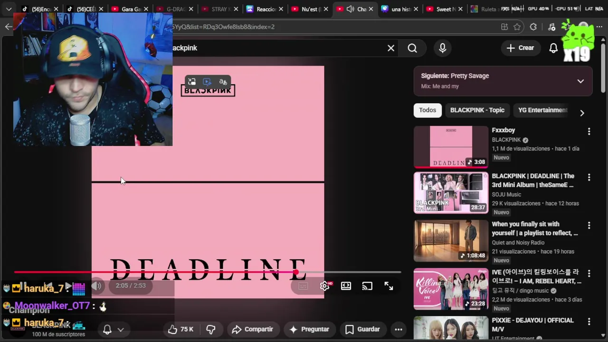This screenshot has width=608, height=342.
Task: Open the browser media control icon
Action: (x=551, y=27)
